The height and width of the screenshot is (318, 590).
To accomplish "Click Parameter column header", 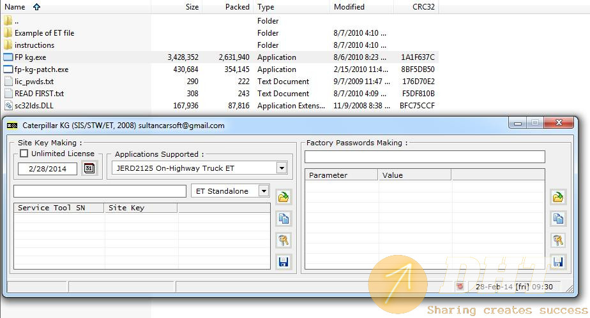I will [341, 175].
